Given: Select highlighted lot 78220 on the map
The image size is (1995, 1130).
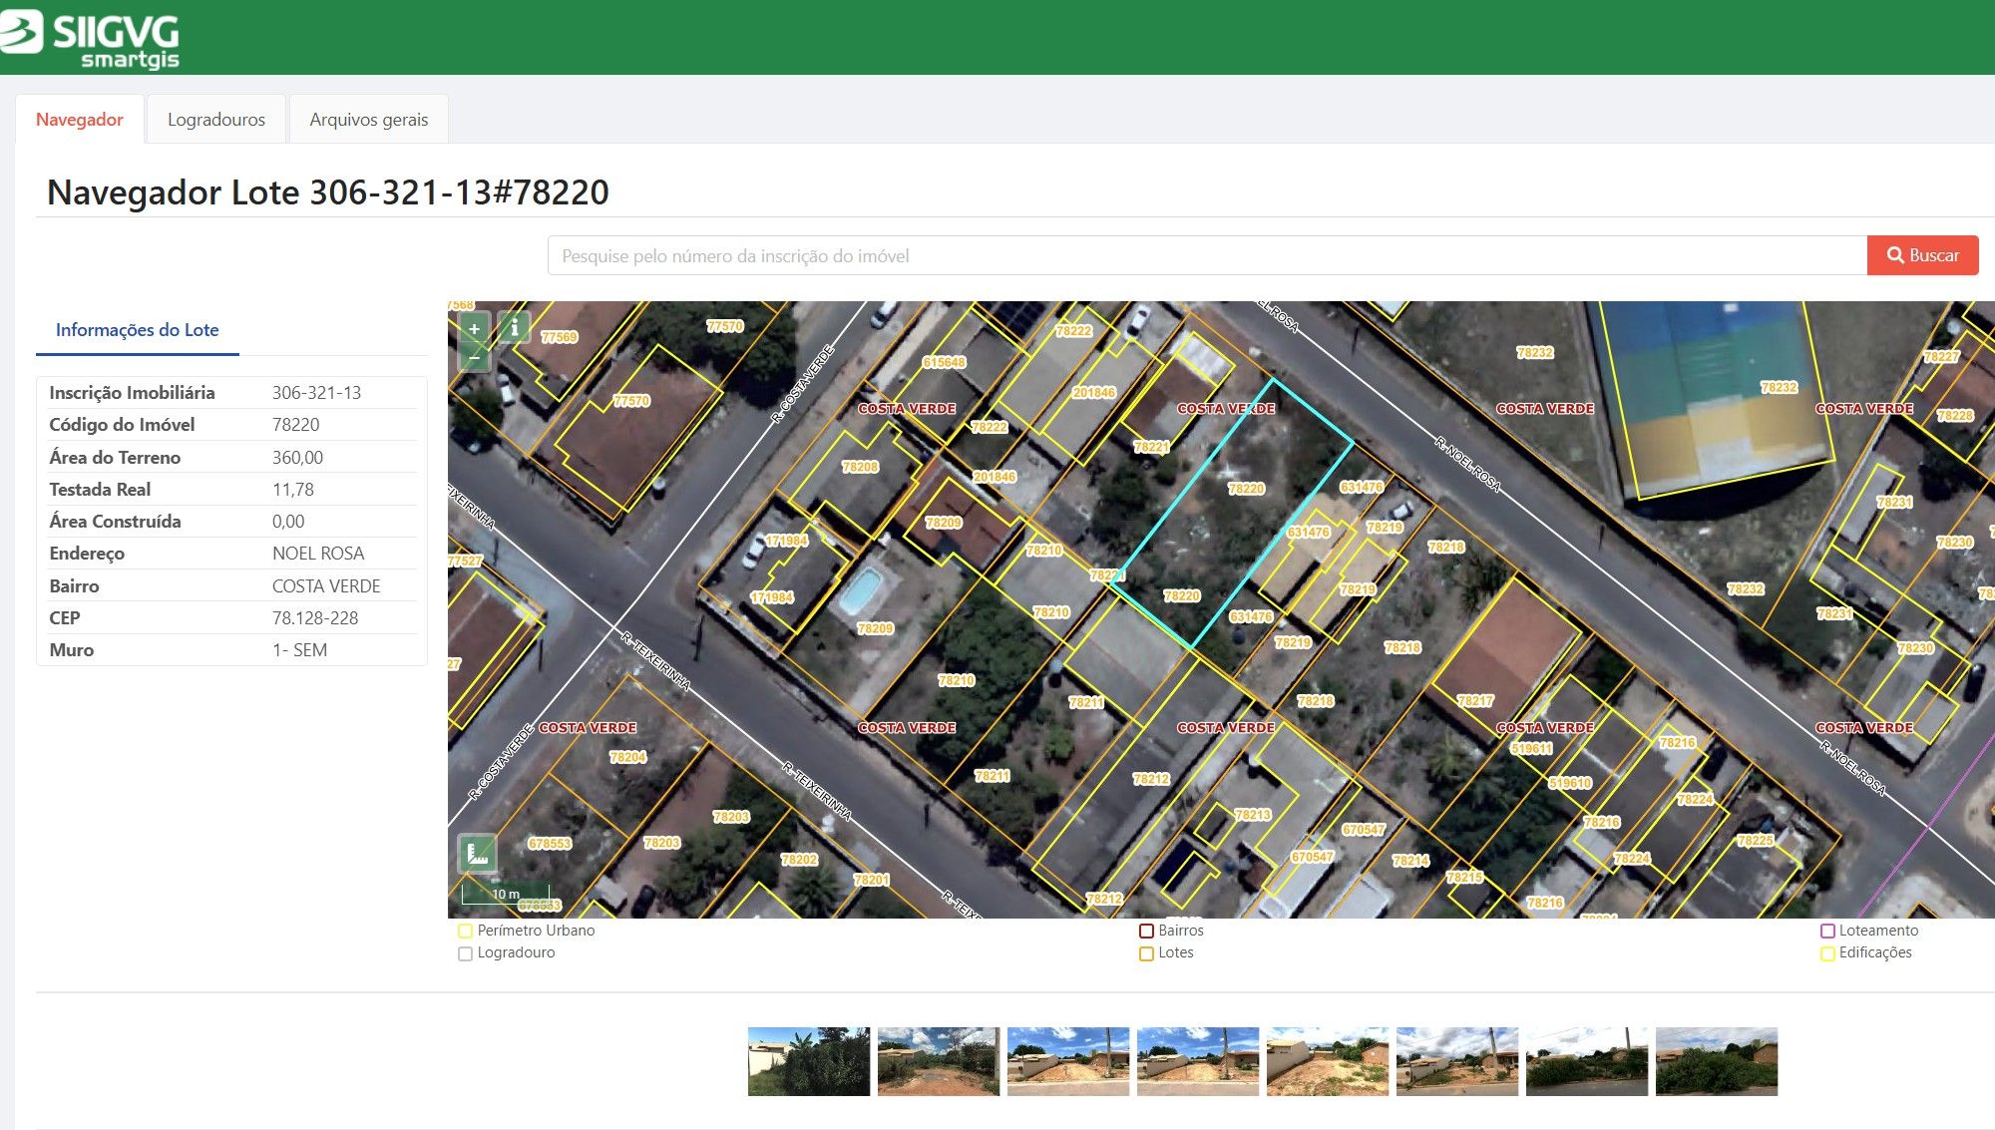Looking at the screenshot, I should click(1230, 514).
